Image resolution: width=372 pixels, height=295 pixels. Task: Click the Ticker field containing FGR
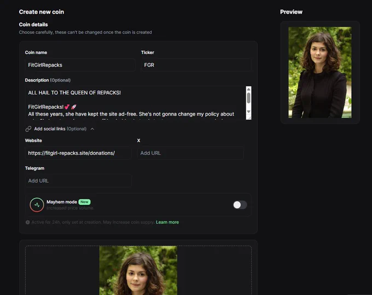pyautogui.click(x=196, y=65)
